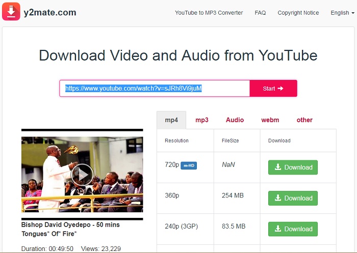Click the 'Duration: 00:49:50' text
Image resolution: width=357 pixels, height=253 pixels.
coord(47,249)
